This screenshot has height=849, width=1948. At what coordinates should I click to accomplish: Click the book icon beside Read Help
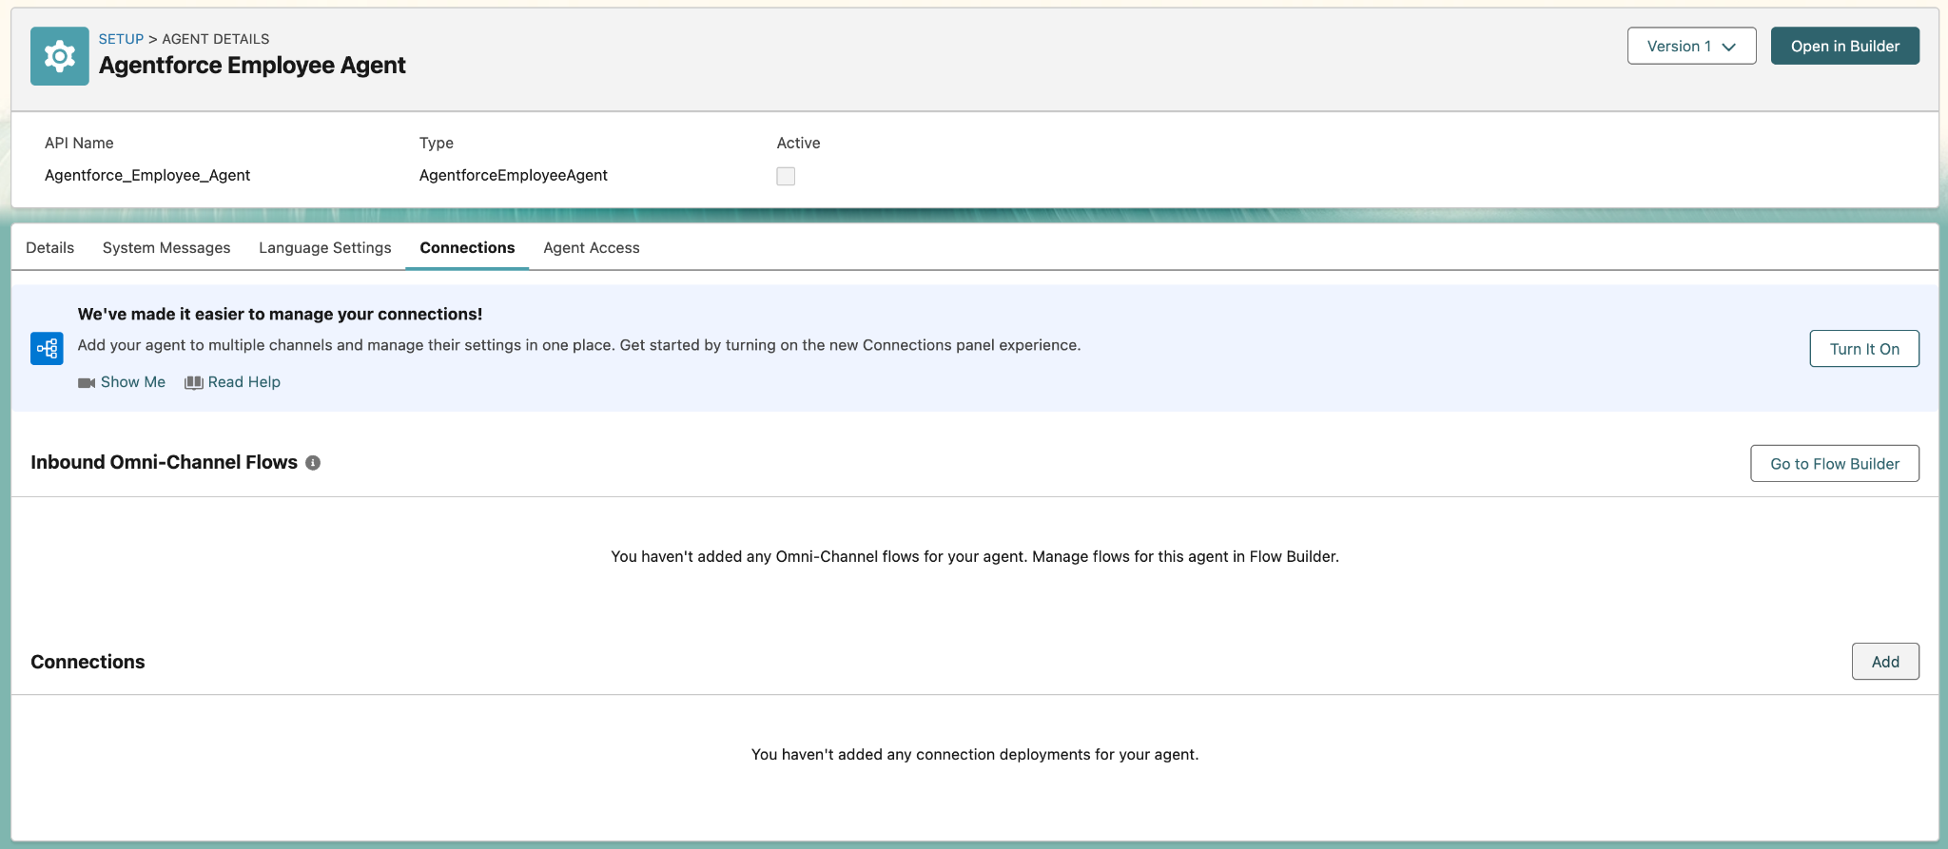click(x=194, y=382)
